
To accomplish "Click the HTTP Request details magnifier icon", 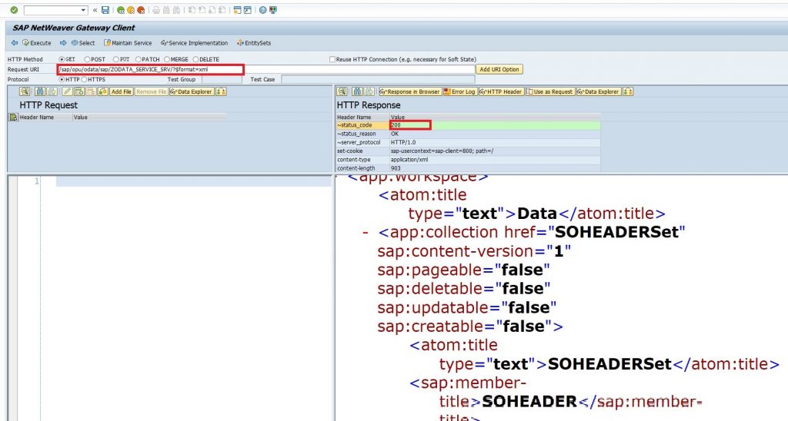I will 25,92.
